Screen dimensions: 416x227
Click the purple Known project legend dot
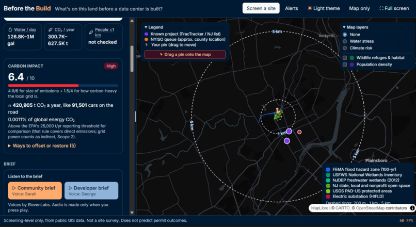point(146,34)
